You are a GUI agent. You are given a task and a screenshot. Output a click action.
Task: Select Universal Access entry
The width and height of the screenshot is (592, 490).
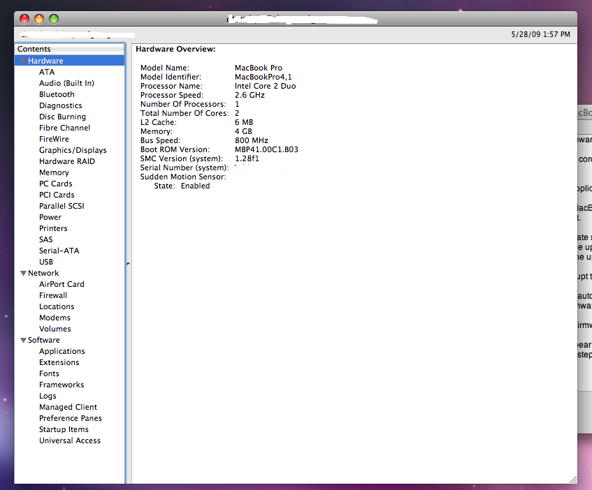pyautogui.click(x=70, y=440)
